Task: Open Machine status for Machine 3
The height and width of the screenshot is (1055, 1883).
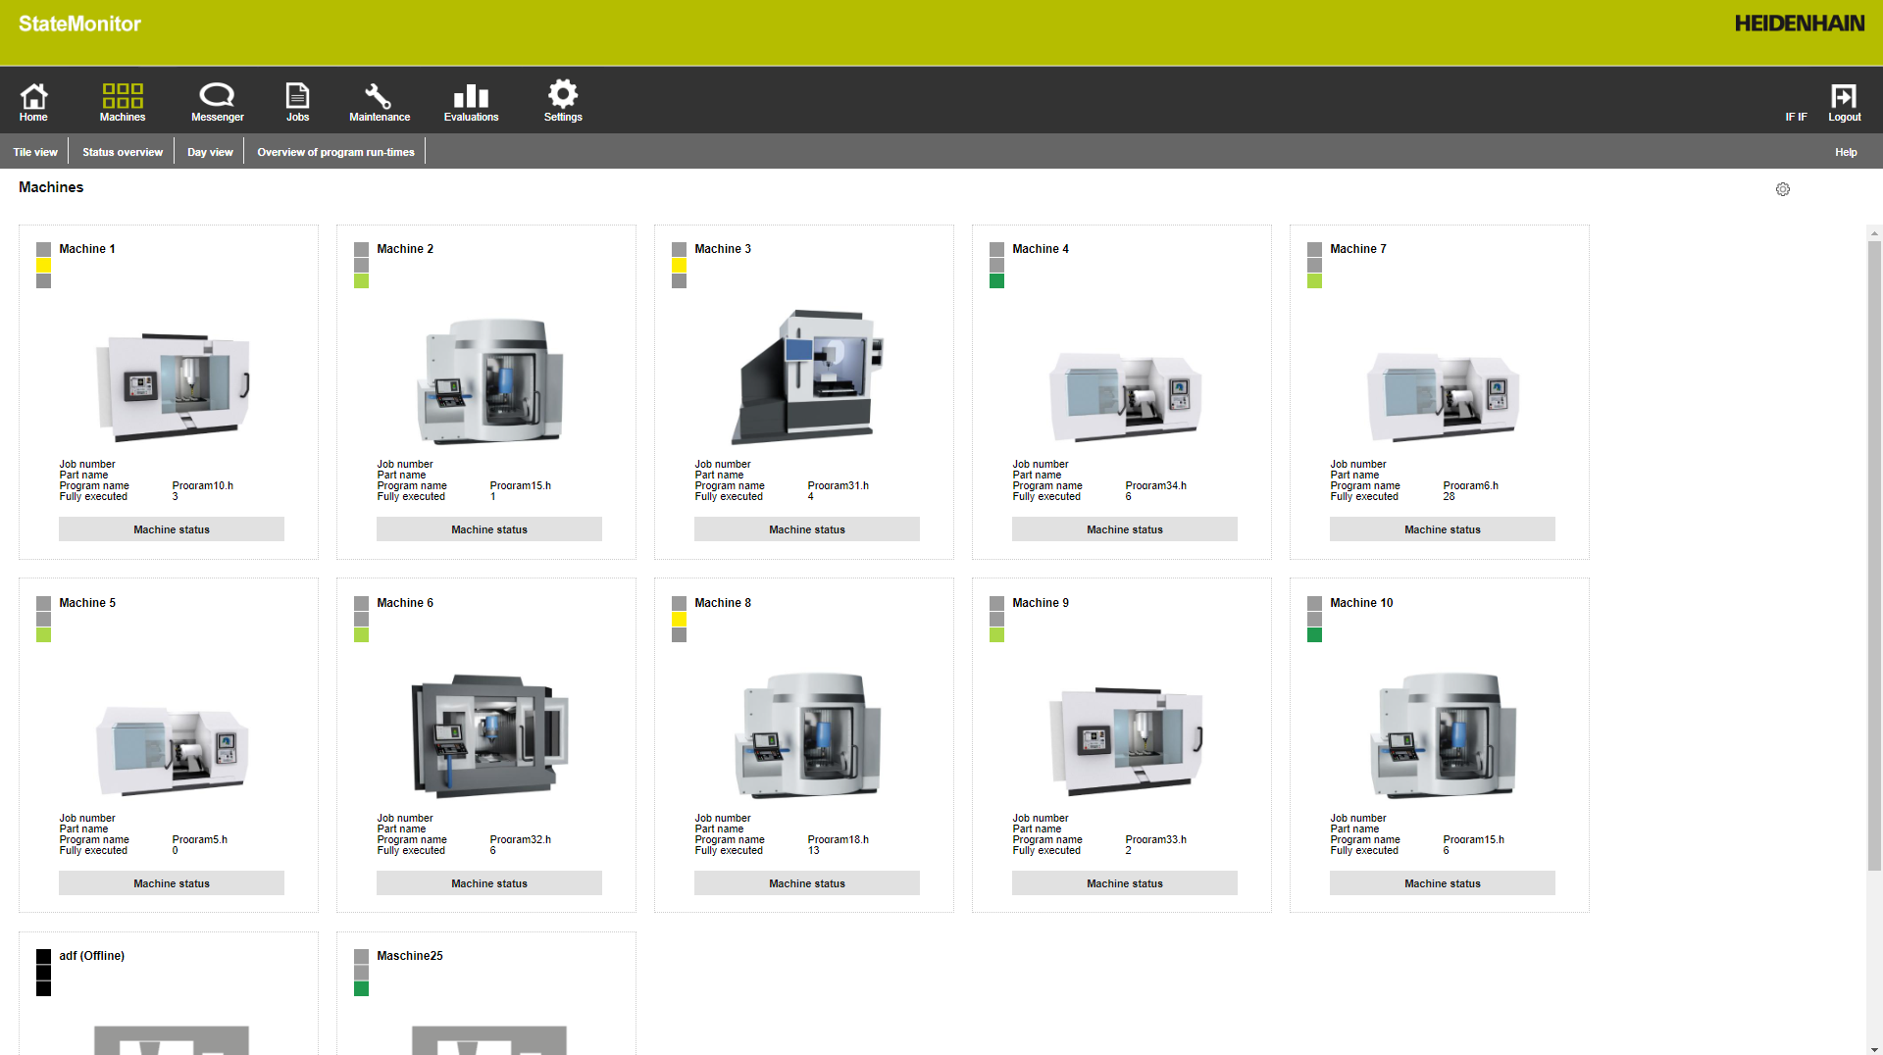Action: (x=807, y=529)
